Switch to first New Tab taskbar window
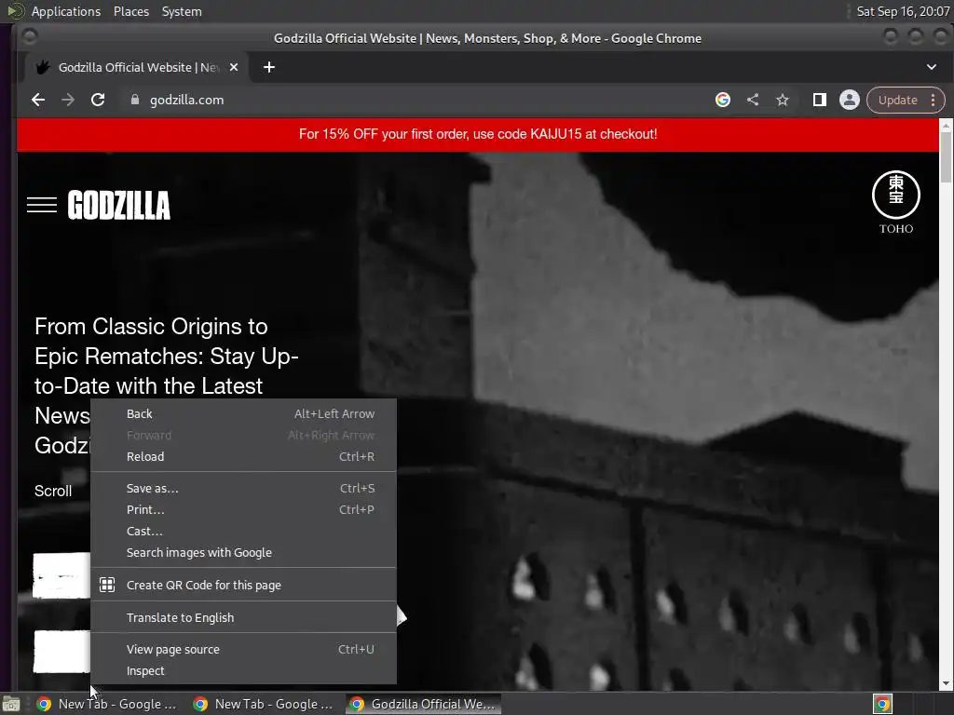The height and width of the screenshot is (715, 954). click(x=107, y=704)
